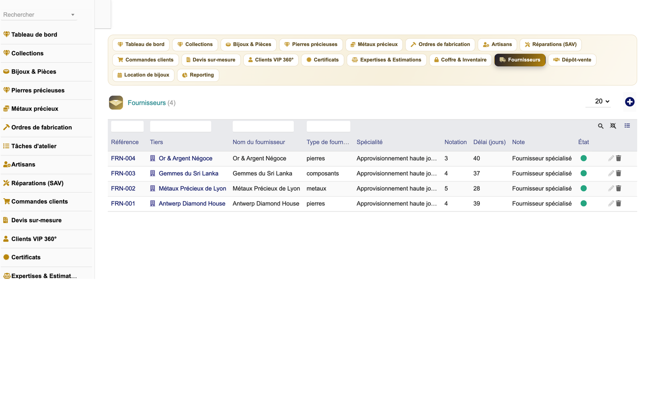Edit supplier FRN-001 with pencil icon
The width and height of the screenshot is (651, 403).
(x=611, y=204)
